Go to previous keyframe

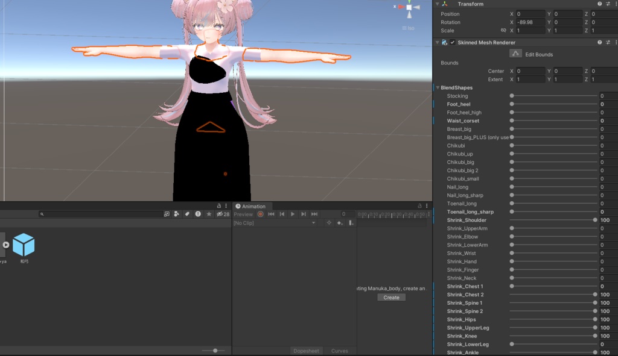[282, 214]
